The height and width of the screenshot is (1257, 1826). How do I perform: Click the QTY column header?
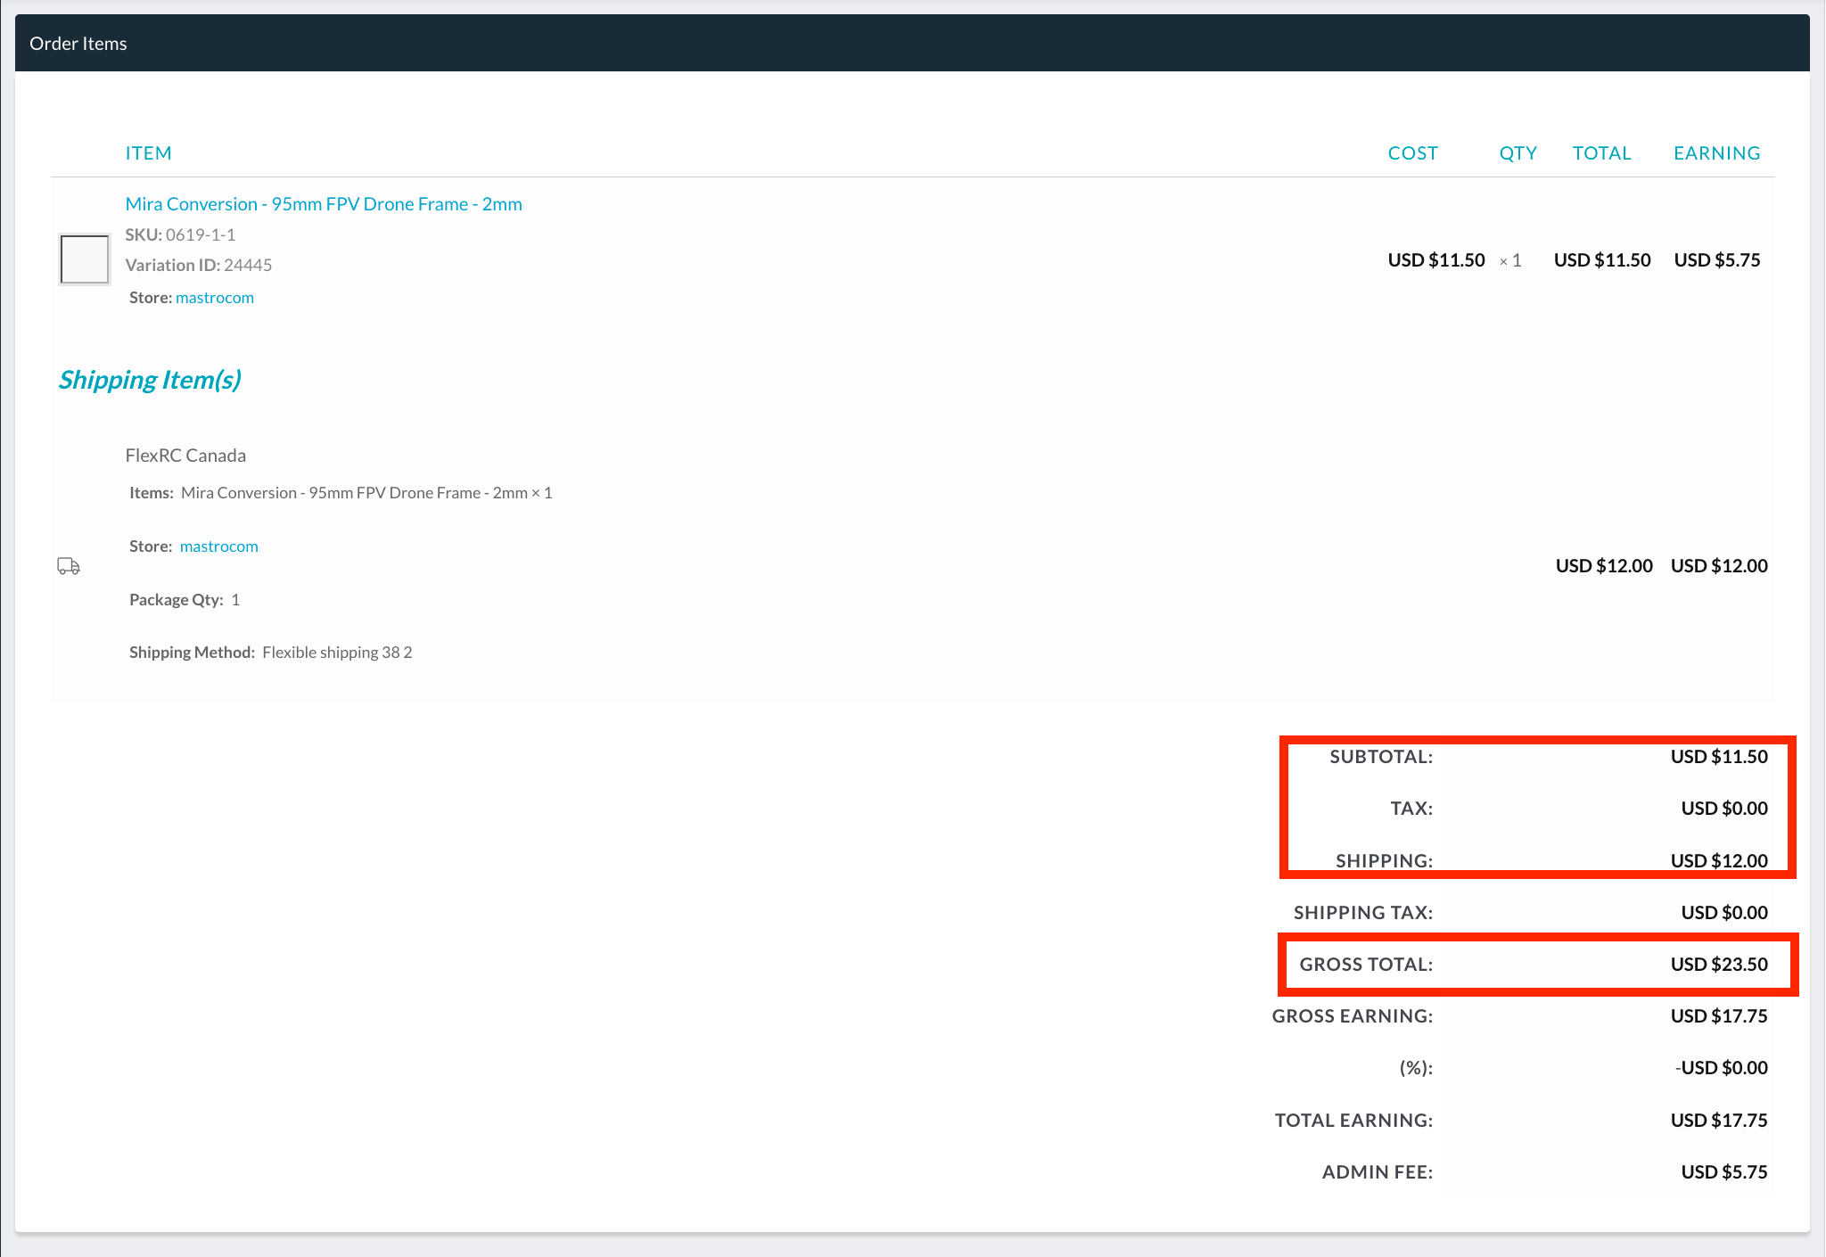point(1518,153)
